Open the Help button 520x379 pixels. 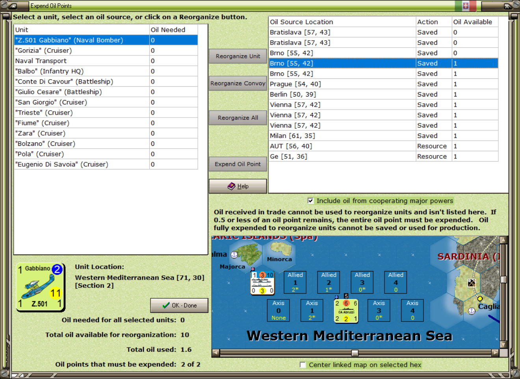tap(238, 186)
